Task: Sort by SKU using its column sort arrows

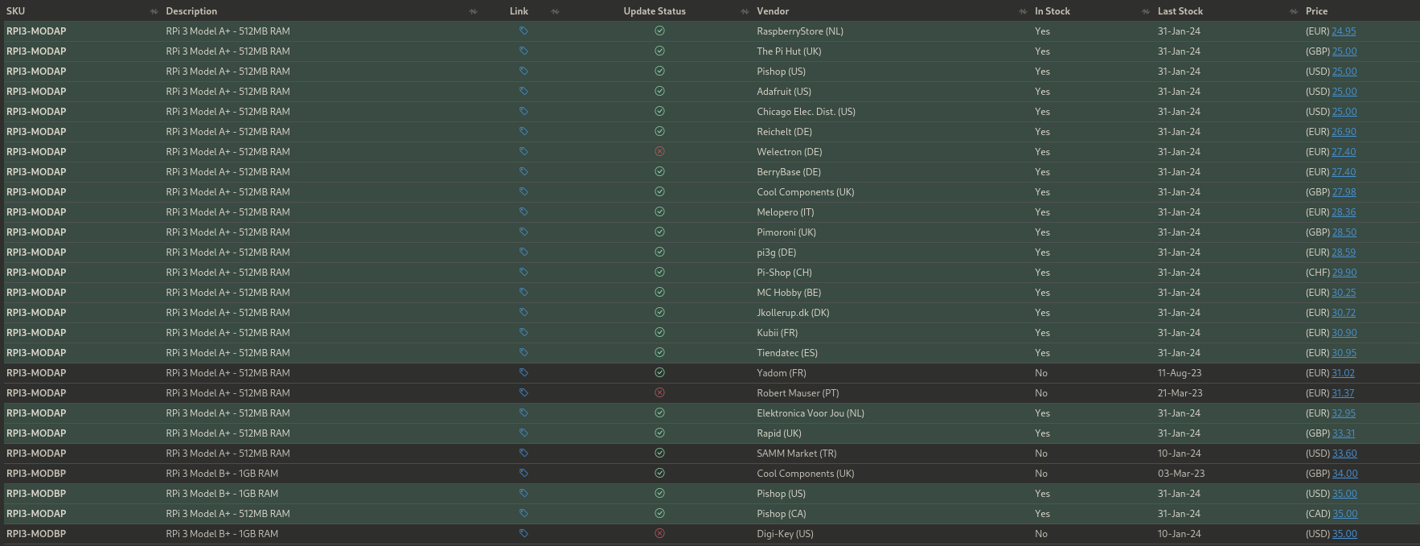Action: click(154, 11)
